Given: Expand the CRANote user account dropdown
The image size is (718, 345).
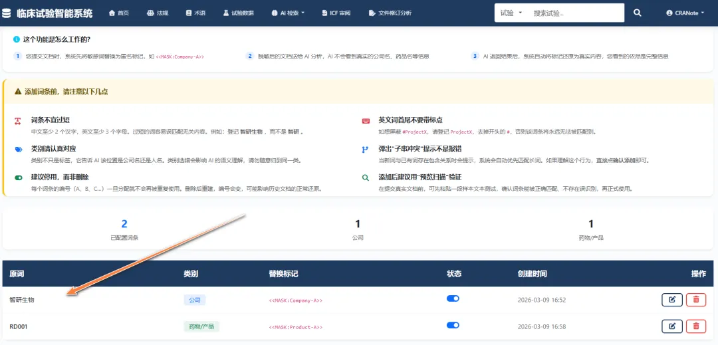Looking at the screenshot, I should pos(685,13).
